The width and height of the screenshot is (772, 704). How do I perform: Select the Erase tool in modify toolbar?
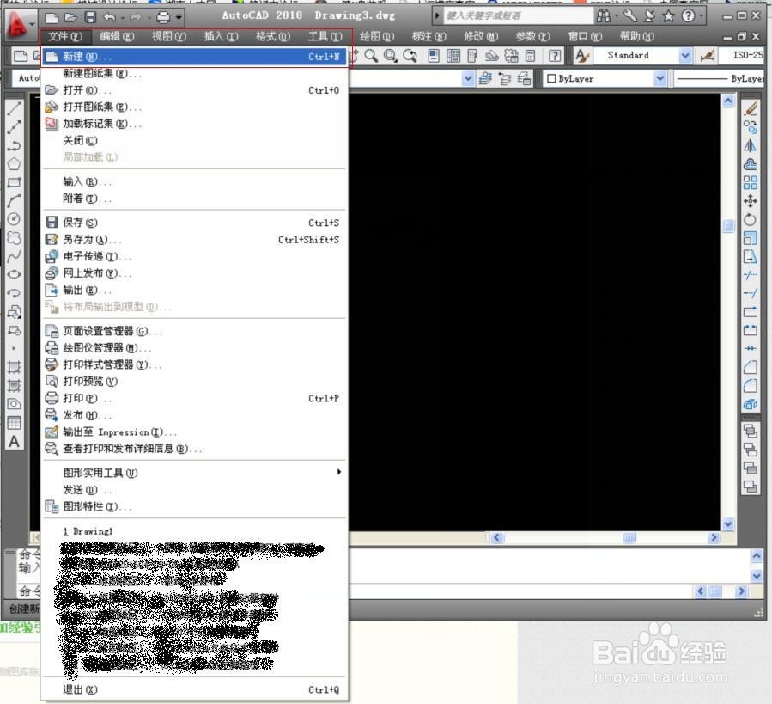(x=751, y=108)
